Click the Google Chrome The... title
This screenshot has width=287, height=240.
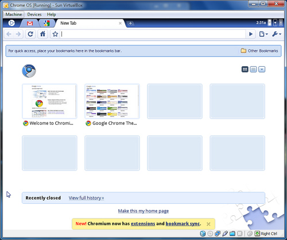tap(115, 123)
